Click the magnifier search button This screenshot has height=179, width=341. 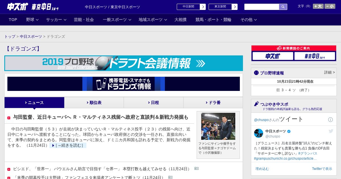(283, 7)
